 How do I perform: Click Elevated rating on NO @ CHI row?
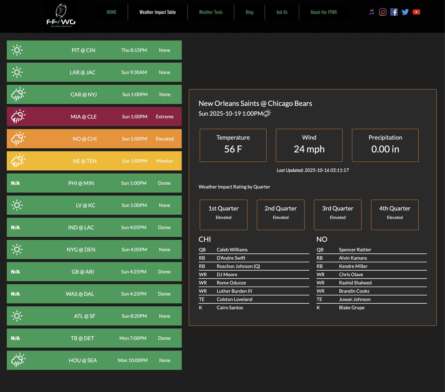point(165,139)
